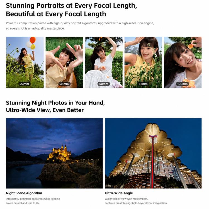Select the Stunning Night Photos heading

point(55,106)
